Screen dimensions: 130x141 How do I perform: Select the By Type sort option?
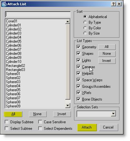[85, 22]
